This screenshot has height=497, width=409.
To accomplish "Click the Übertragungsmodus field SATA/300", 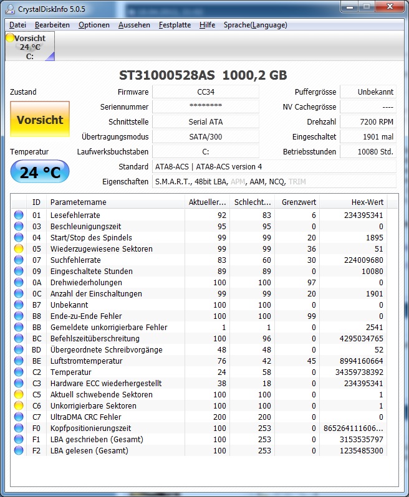I will [206, 136].
